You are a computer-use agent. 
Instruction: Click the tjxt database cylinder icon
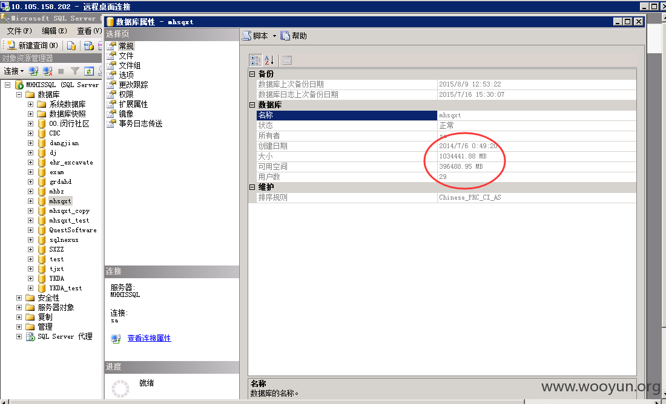(x=41, y=269)
